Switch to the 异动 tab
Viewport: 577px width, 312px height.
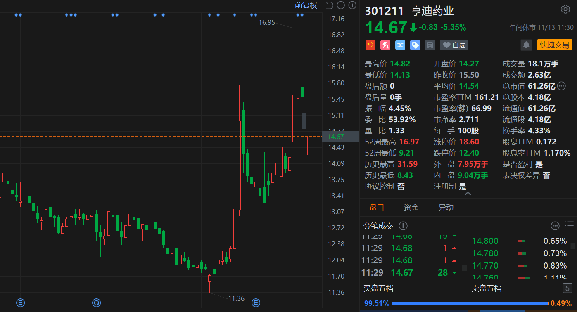(x=446, y=208)
